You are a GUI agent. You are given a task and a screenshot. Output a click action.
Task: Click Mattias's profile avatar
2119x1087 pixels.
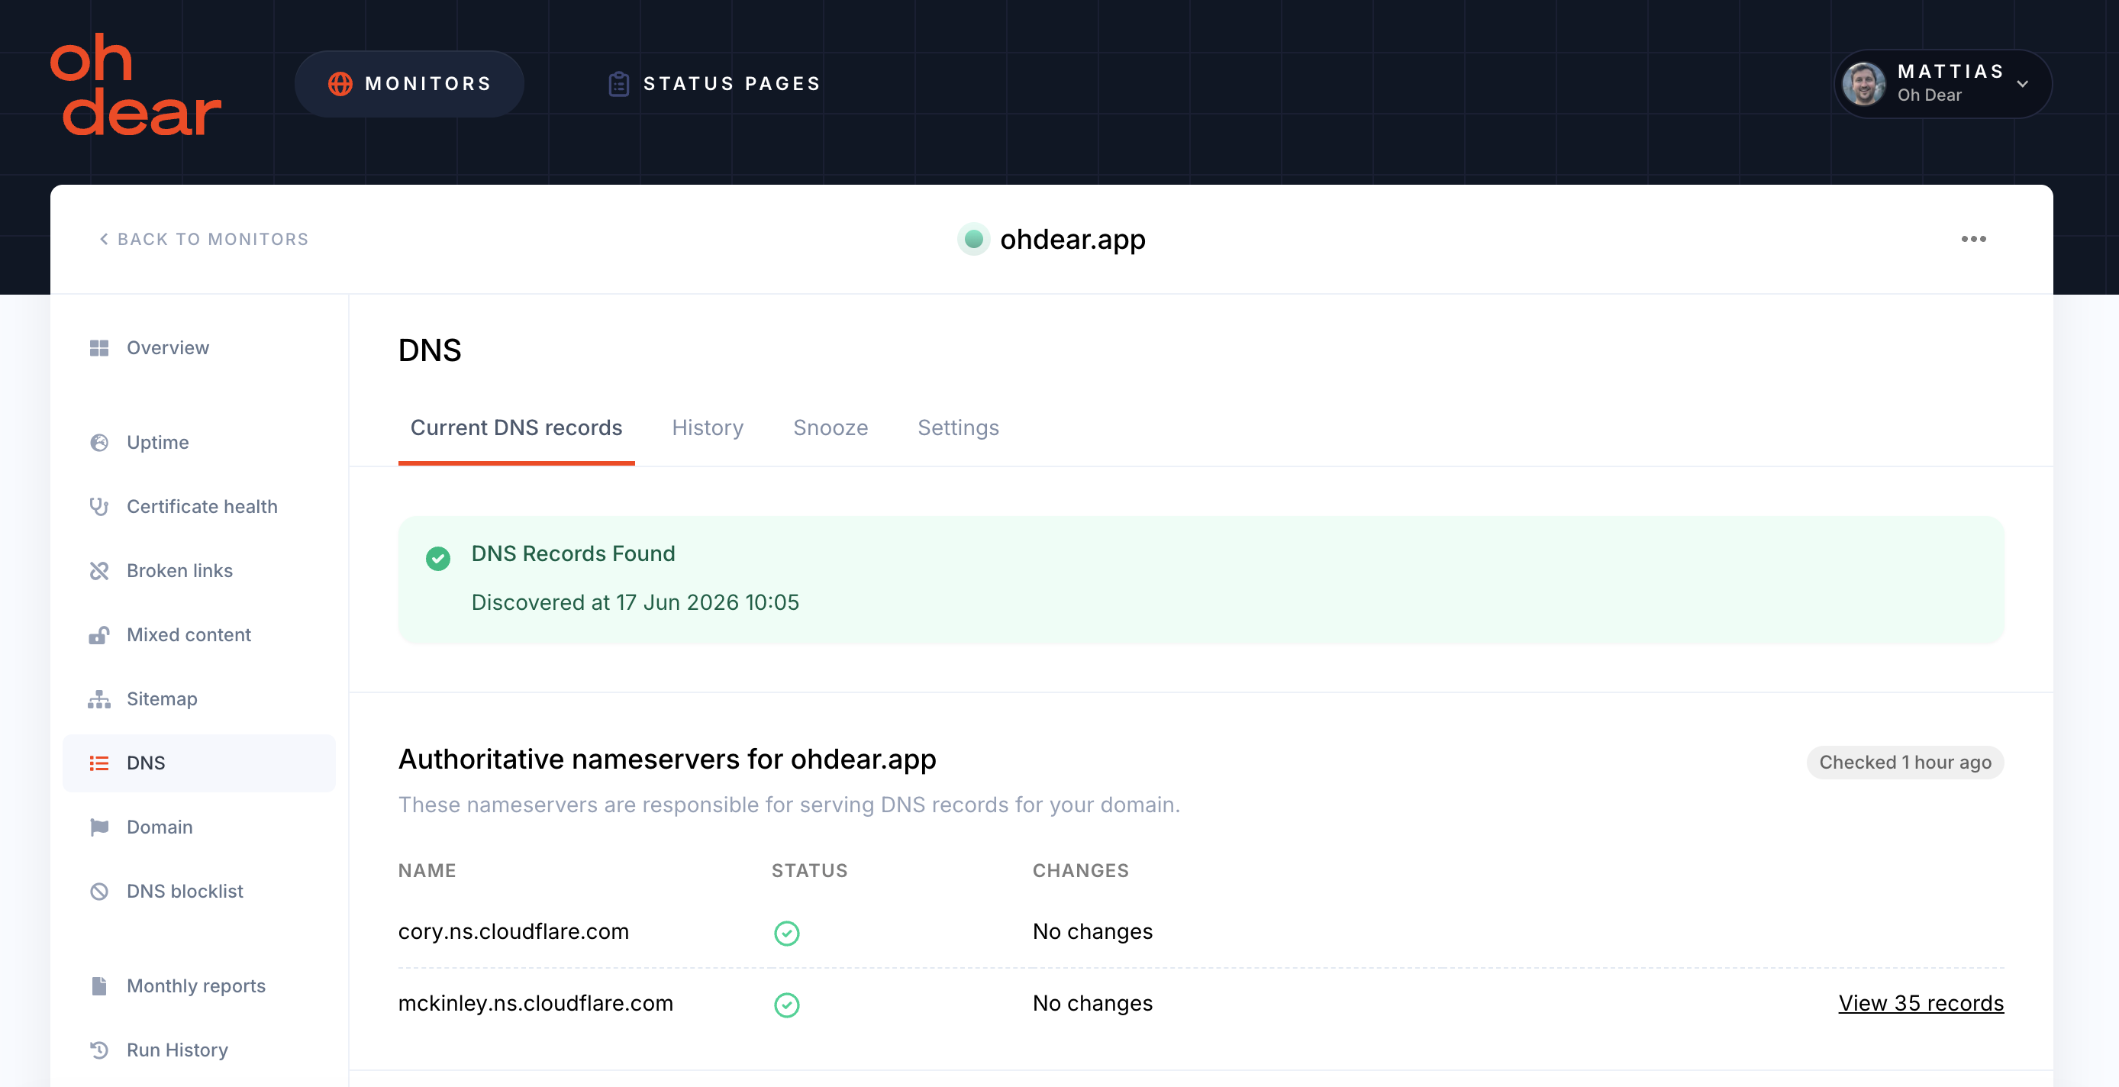tap(1863, 84)
